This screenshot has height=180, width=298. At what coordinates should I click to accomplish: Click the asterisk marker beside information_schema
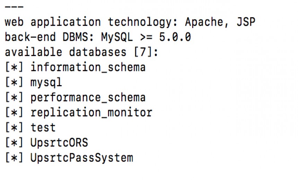pos(14,67)
